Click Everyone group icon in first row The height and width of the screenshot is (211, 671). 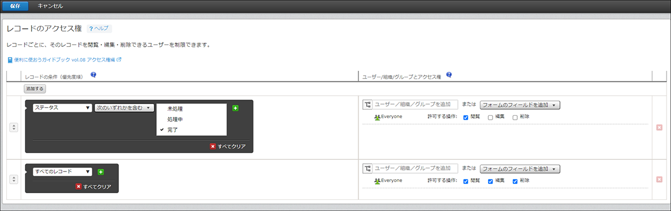[377, 117]
